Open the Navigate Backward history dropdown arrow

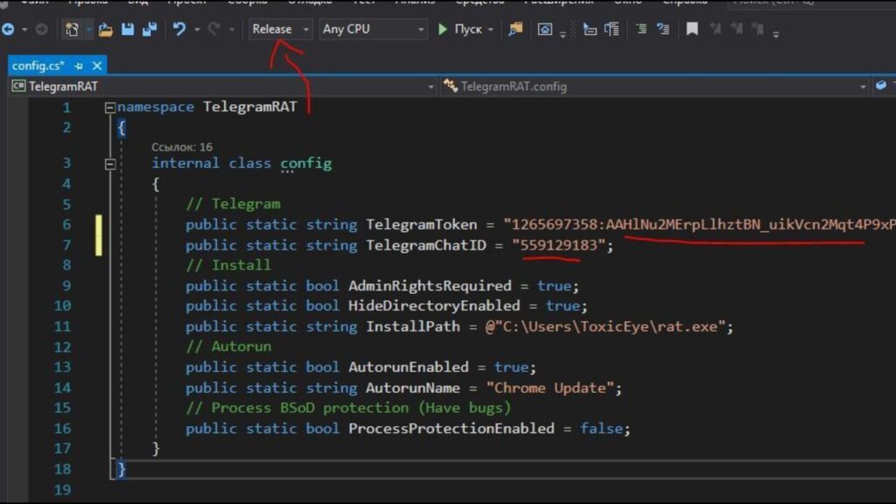[x=24, y=29]
